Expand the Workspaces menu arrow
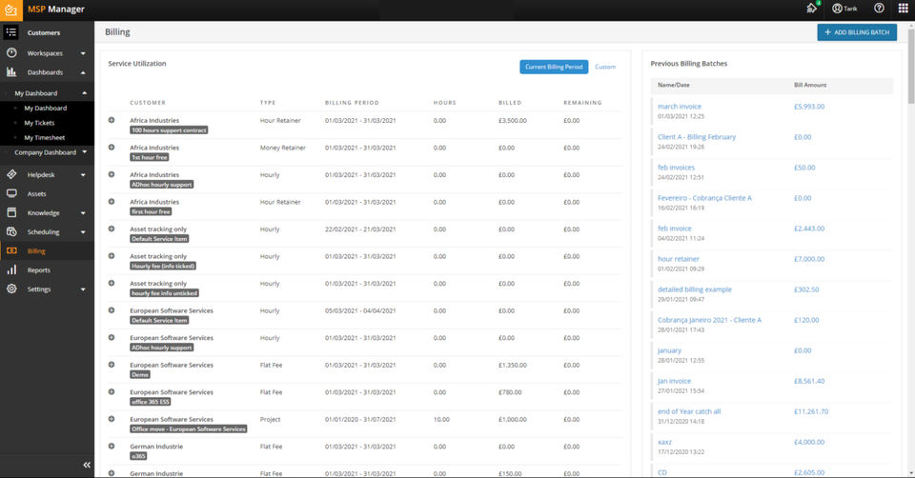 click(x=83, y=53)
